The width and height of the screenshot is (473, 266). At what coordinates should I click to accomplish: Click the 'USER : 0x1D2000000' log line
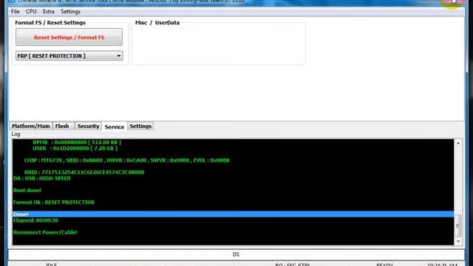[75, 148]
